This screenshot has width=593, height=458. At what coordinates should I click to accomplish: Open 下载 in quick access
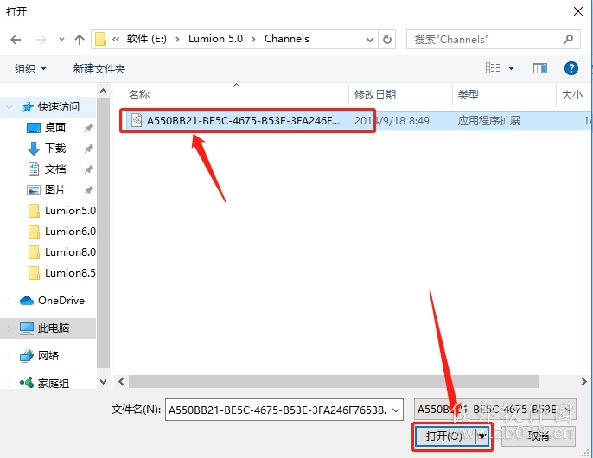click(55, 149)
